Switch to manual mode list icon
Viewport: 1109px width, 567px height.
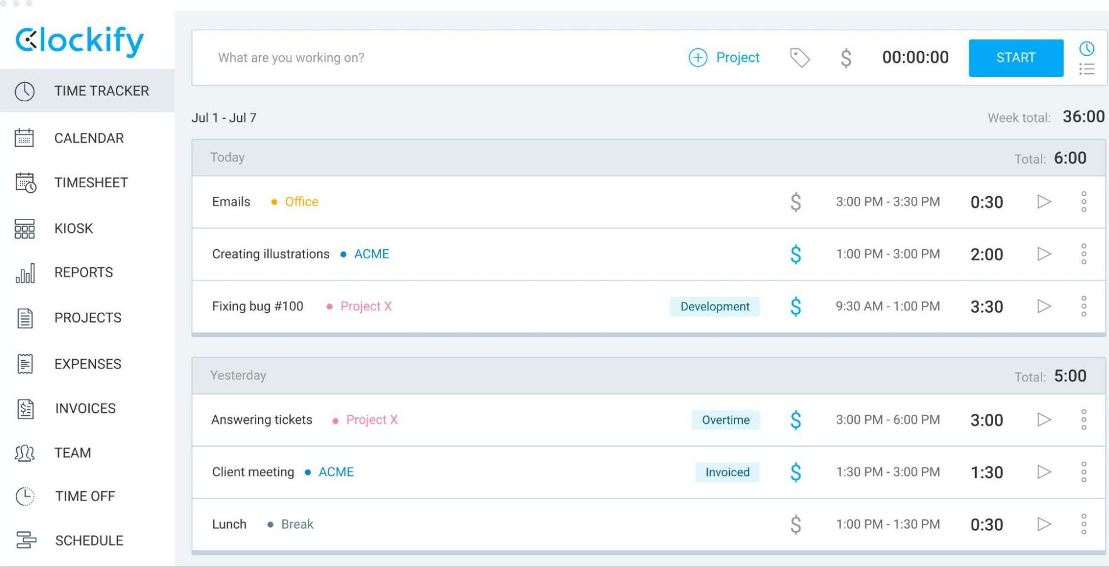1086,69
